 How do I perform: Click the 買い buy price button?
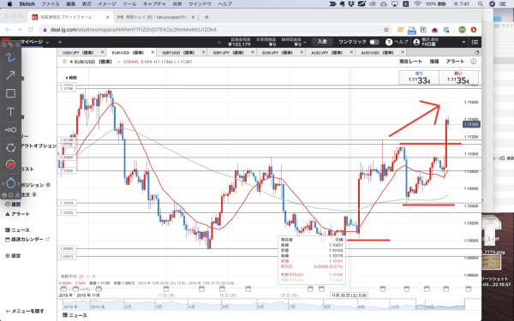[x=458, y=78]
